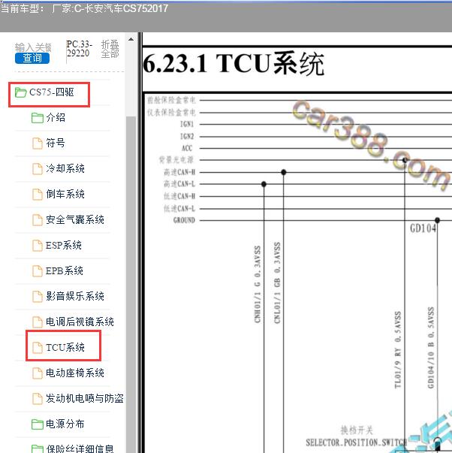Click the 电动座椅系统 document icon
This screenshot has width=452, height=453.
tap(38, 373)
